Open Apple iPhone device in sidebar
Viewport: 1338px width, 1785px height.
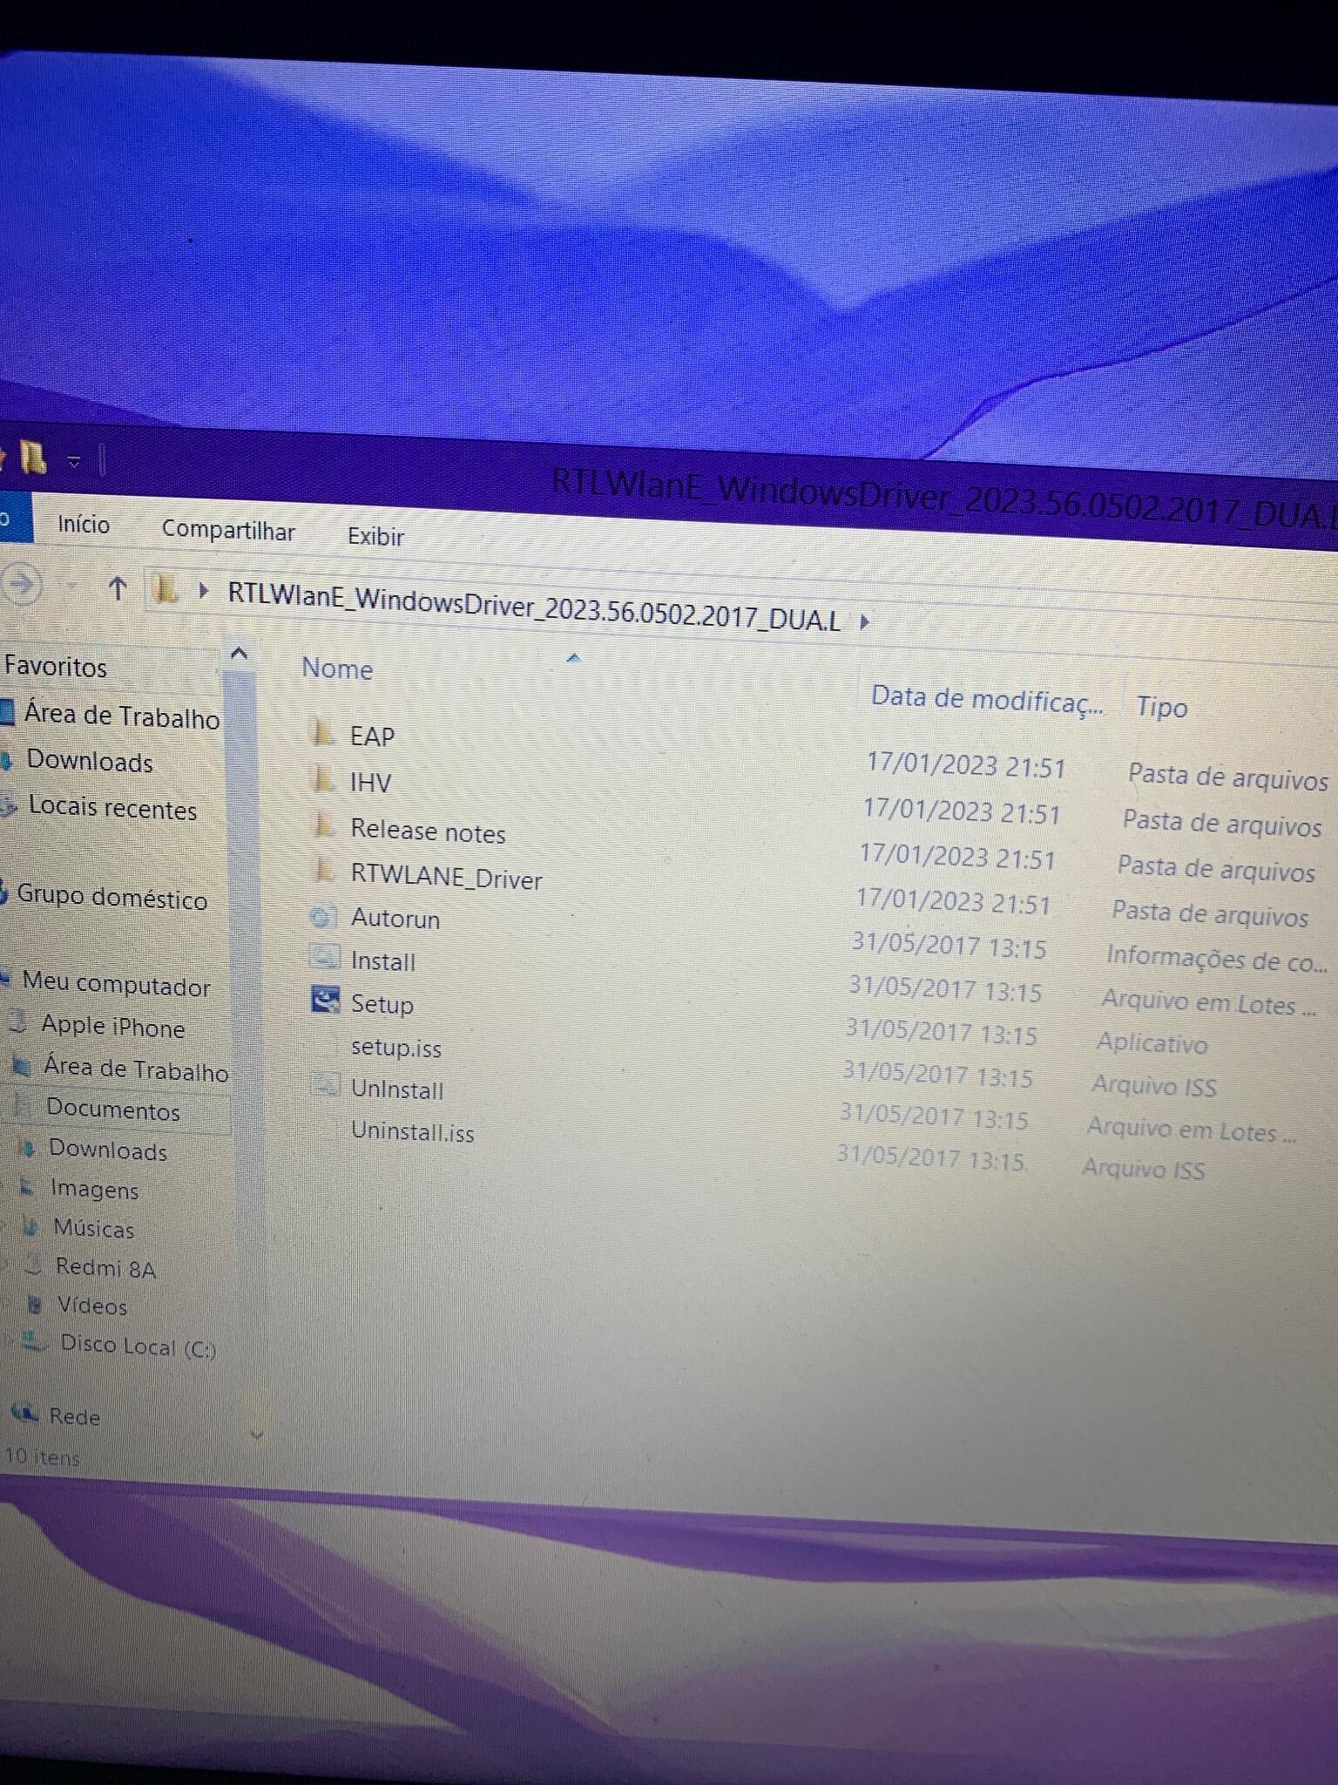[112, 1026]
